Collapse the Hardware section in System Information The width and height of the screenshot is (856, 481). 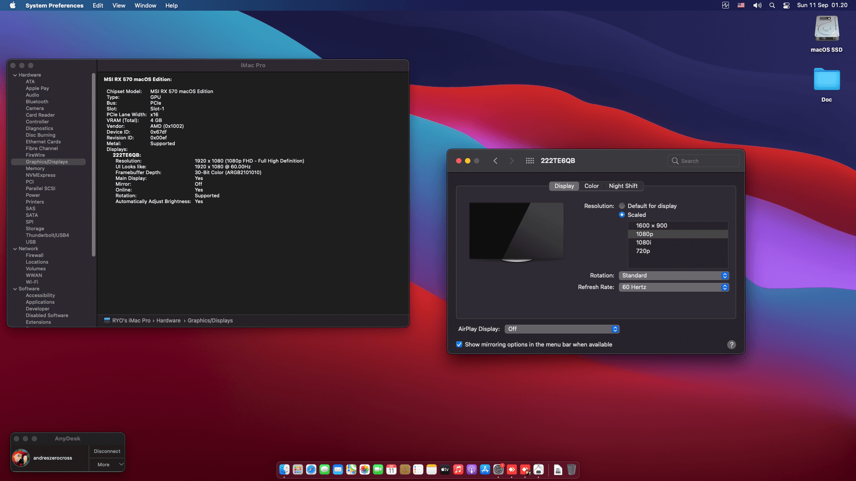(16, 75)
